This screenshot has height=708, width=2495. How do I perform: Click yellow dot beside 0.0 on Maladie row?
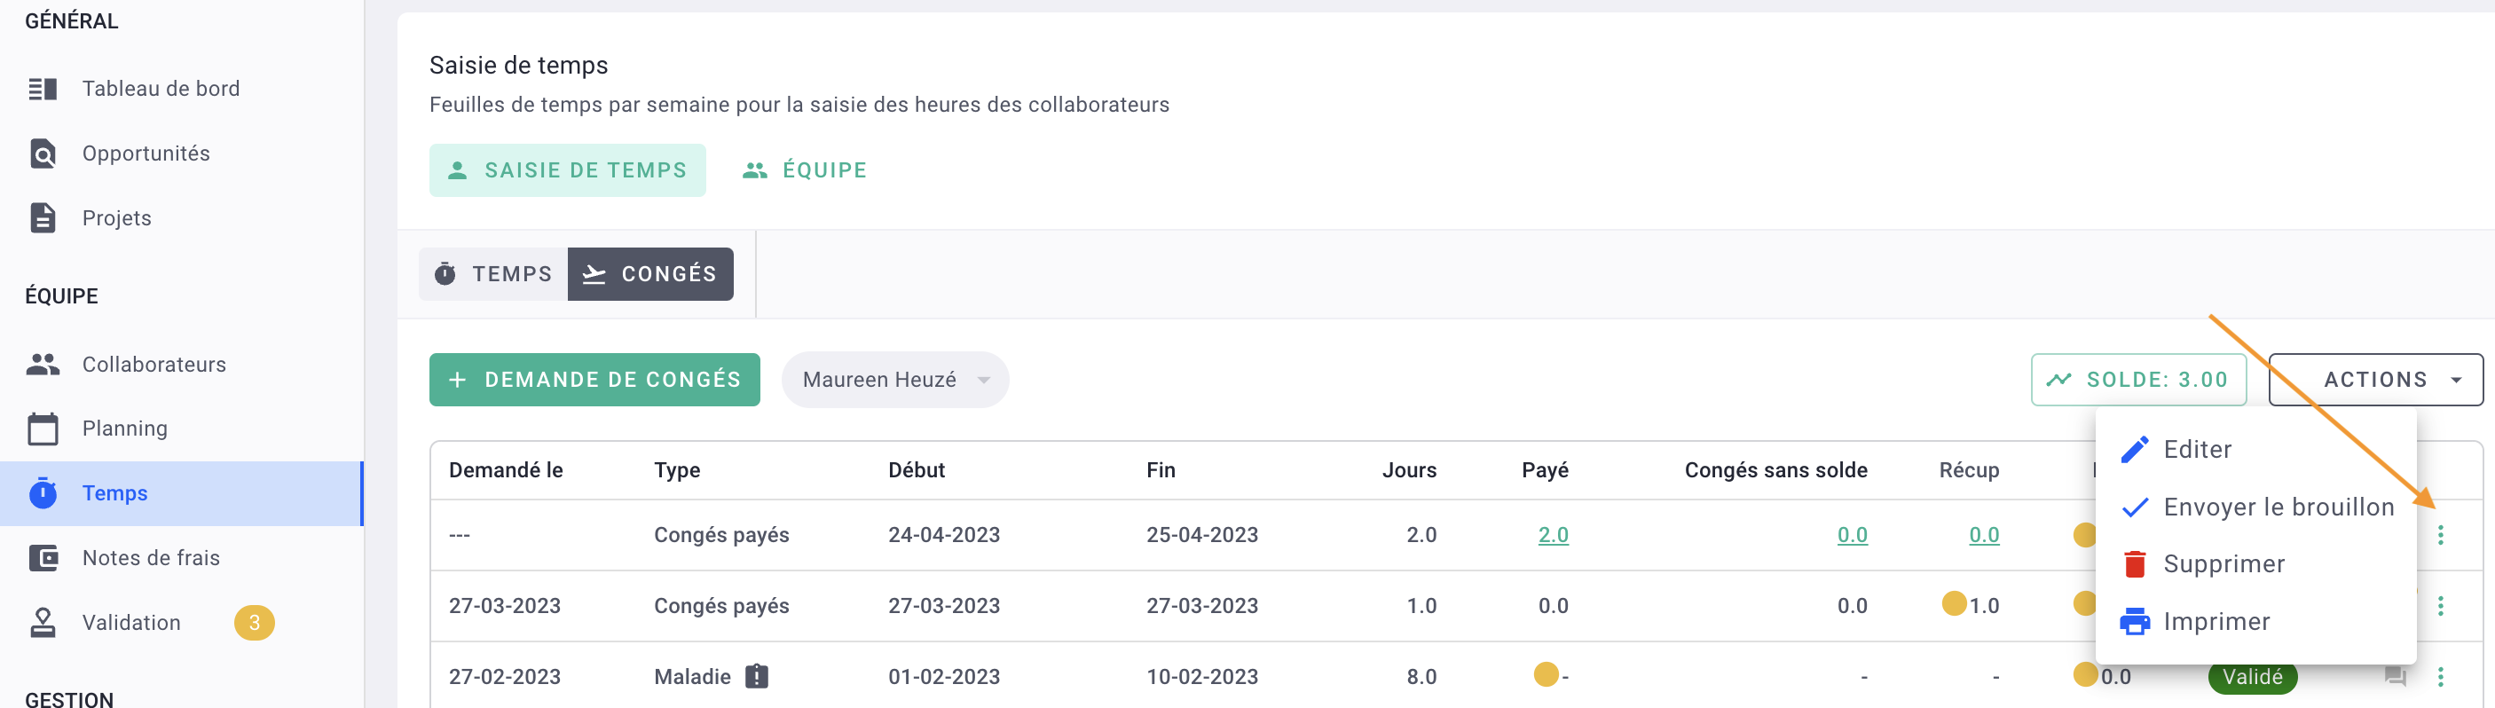pyautogui.click(x=2085, y=674)
